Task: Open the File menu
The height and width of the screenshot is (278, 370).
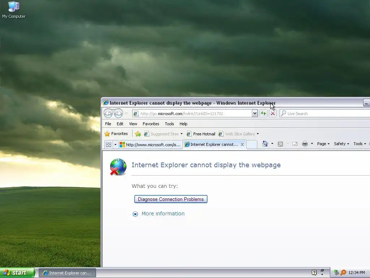Action: (x=108, y=124)
